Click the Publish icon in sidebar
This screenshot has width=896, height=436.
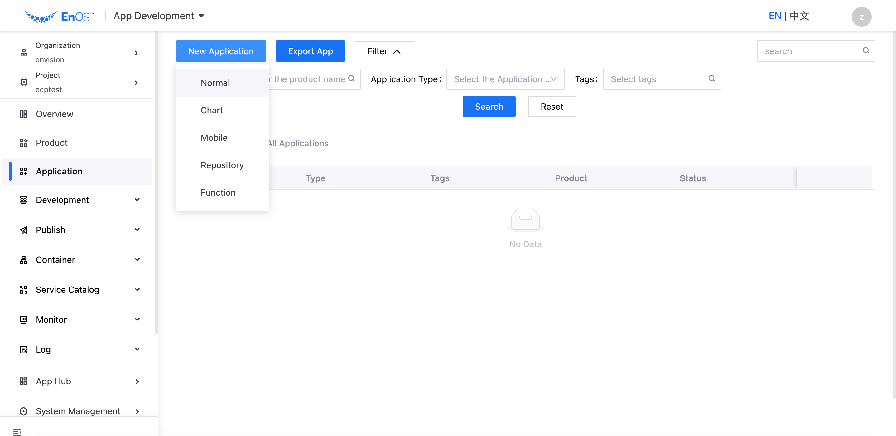pos(23,230)
